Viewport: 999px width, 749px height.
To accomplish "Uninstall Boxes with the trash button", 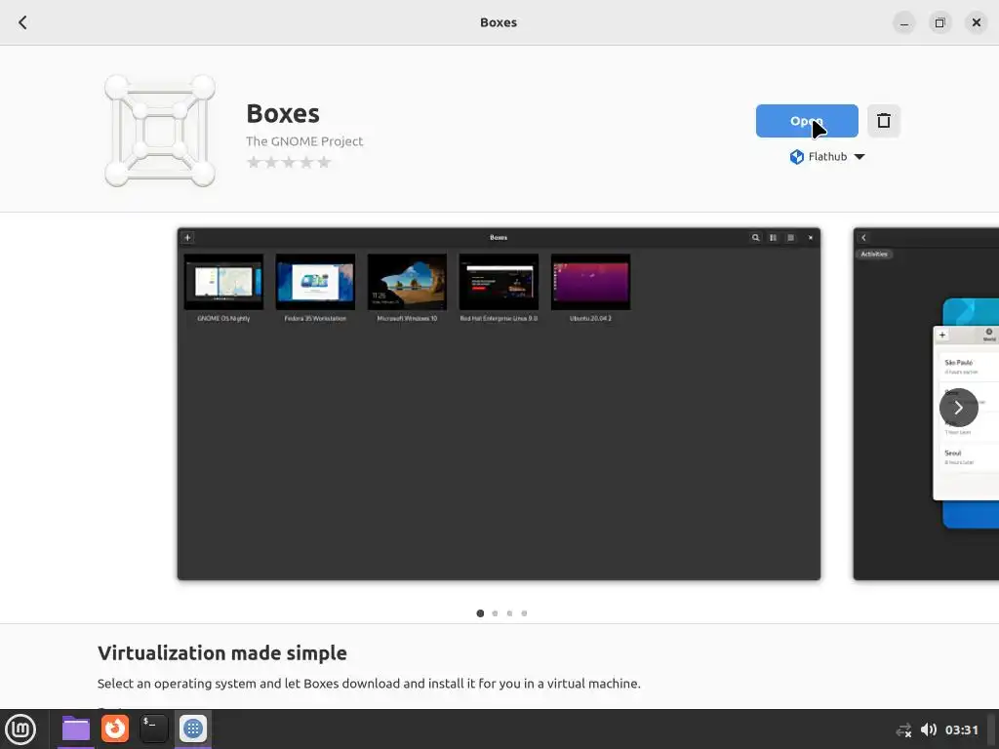I will 884,121.
